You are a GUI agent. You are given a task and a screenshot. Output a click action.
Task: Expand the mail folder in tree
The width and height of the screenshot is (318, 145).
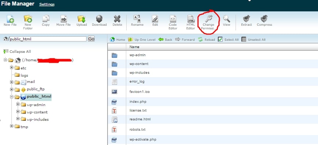point(11,82)
